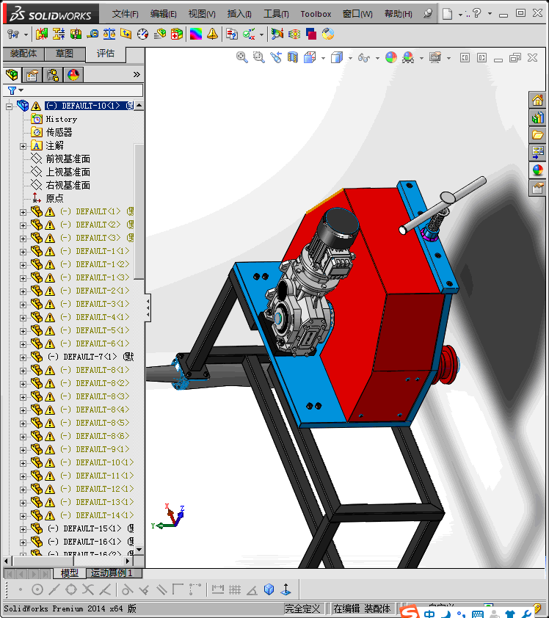Open the Design Library task pane icon

pos(537,117)
